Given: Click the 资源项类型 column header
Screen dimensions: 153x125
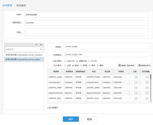Looking at the screenshot, I should coord(80,71).
